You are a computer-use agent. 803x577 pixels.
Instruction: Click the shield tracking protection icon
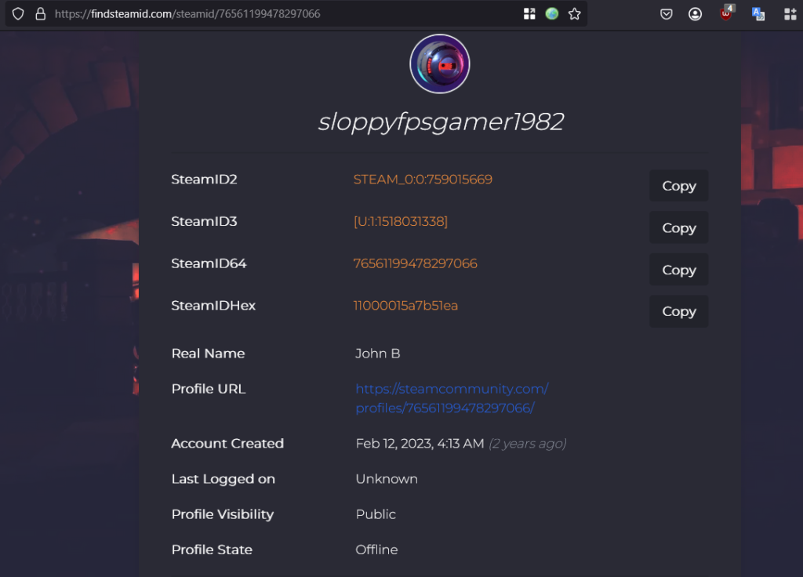(x=18, y=14)
